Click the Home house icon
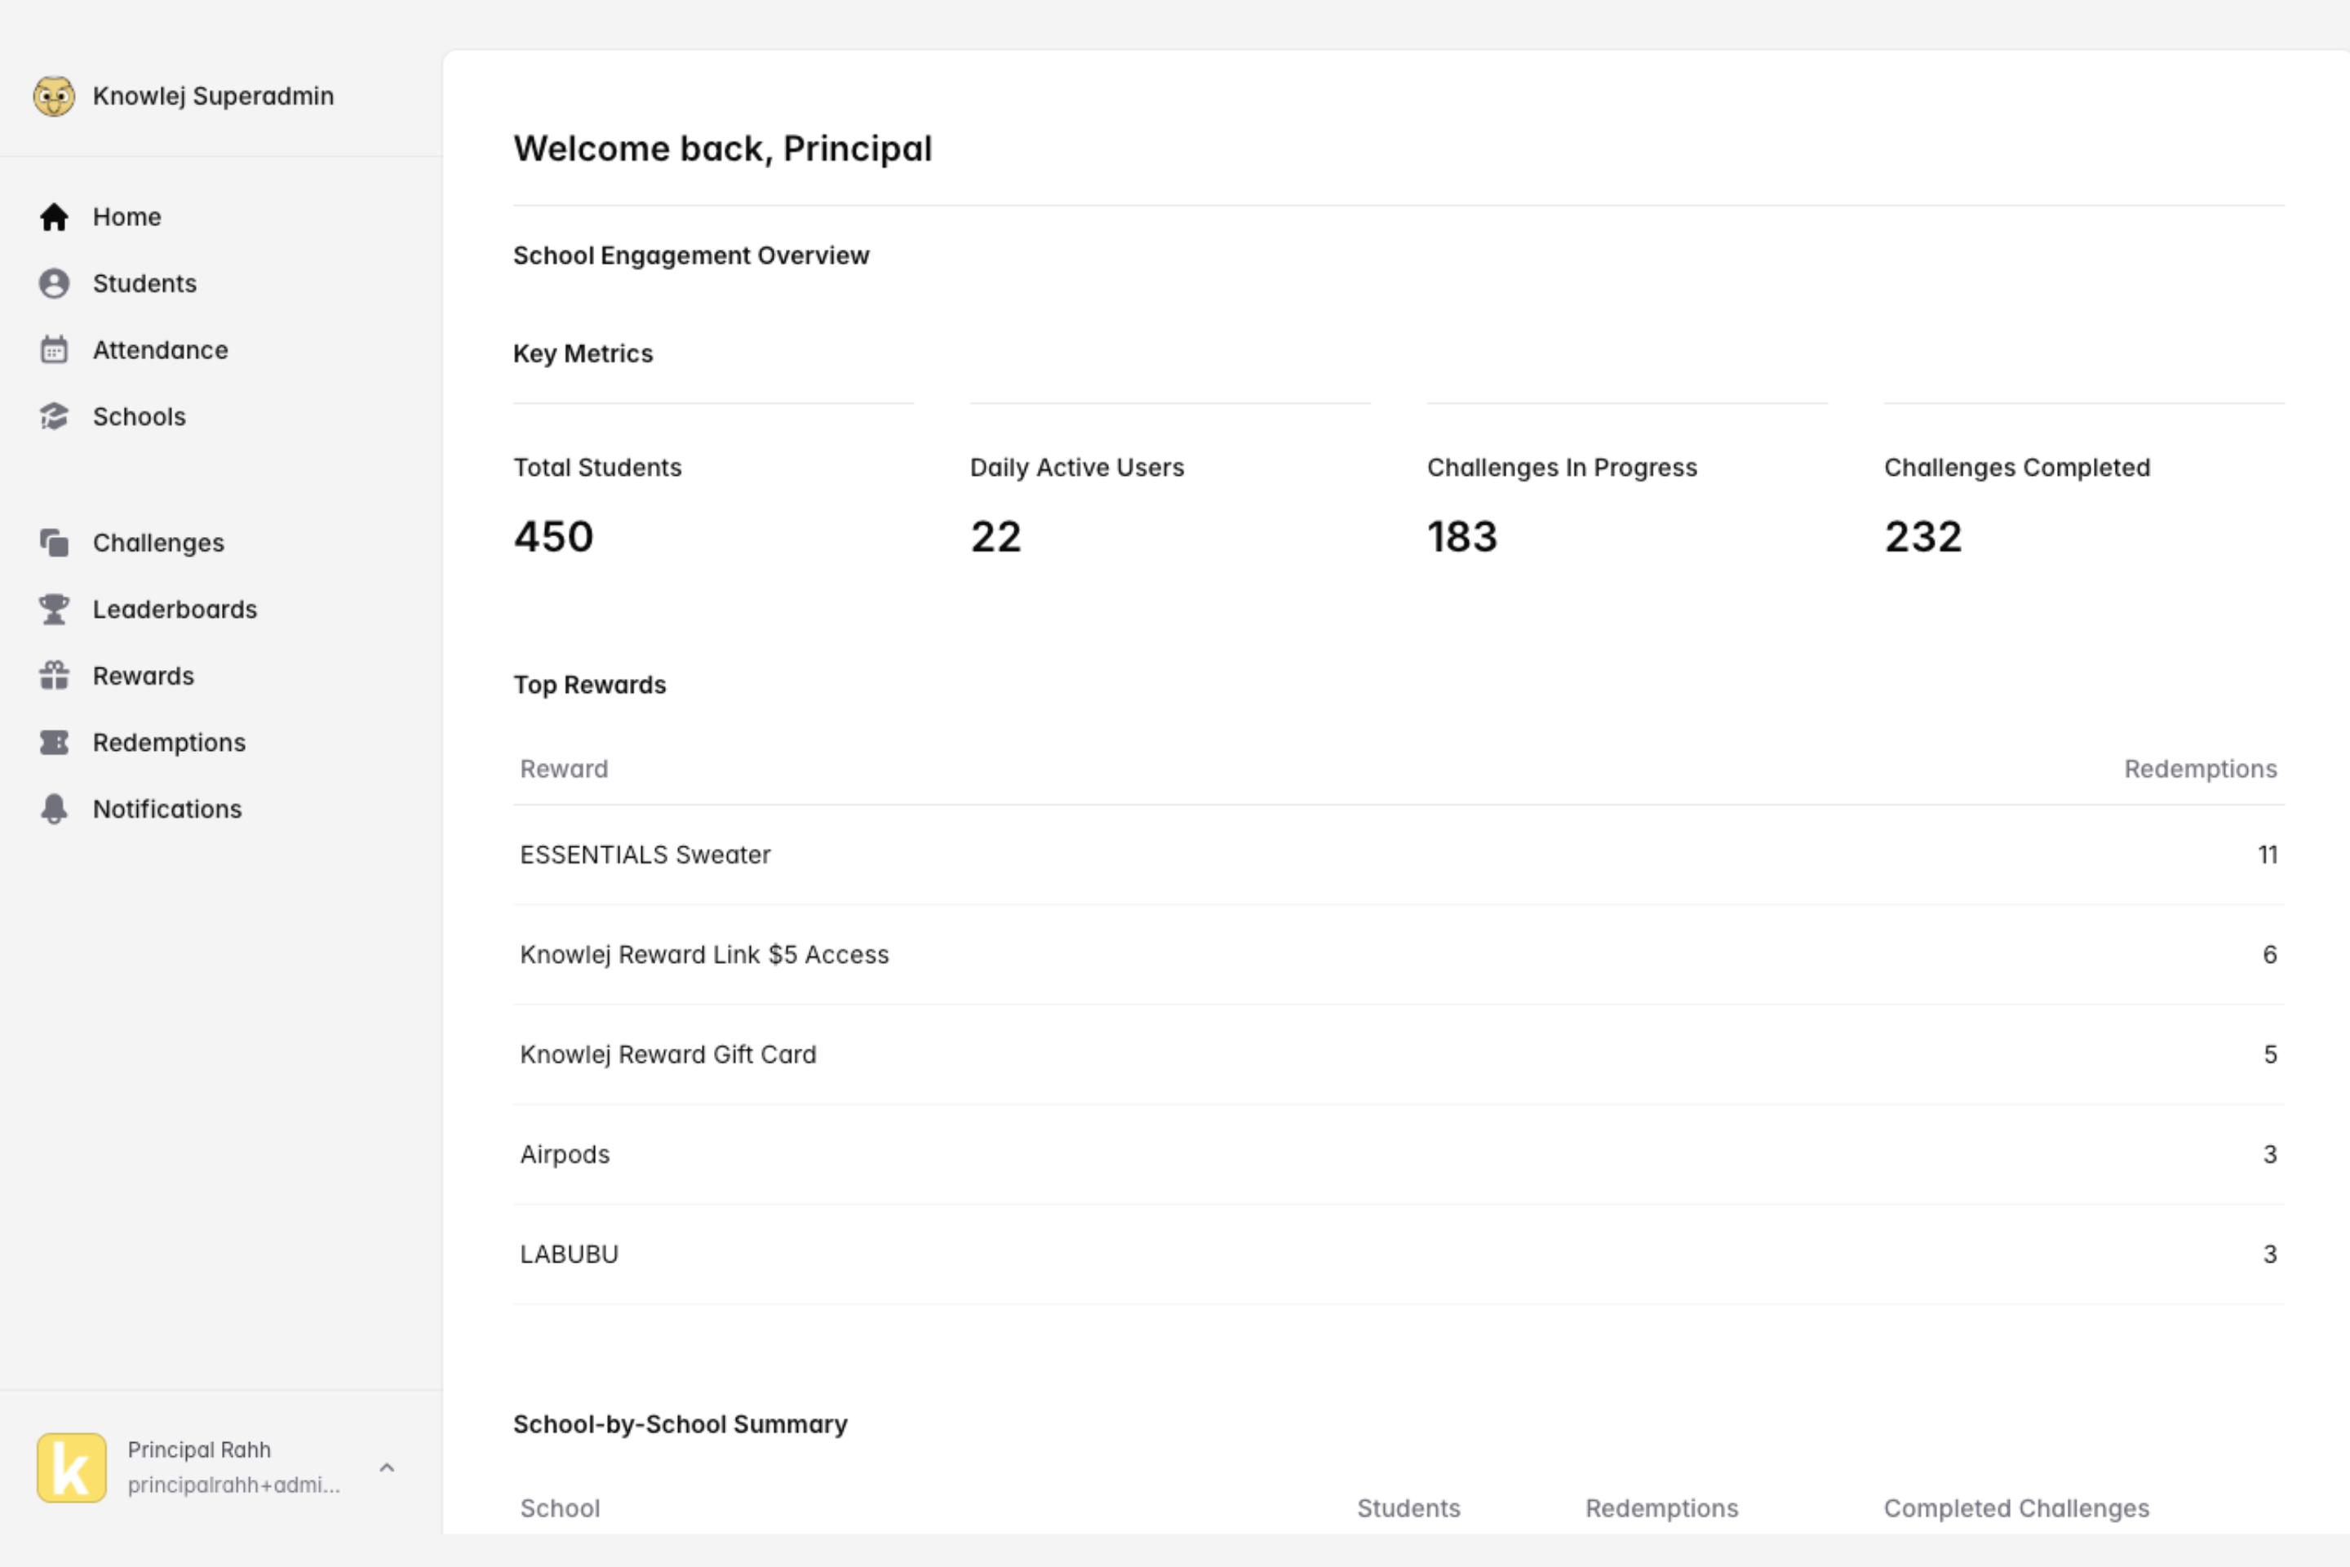Screen dimensions: 2350x1567 click(x=54, y=217)
